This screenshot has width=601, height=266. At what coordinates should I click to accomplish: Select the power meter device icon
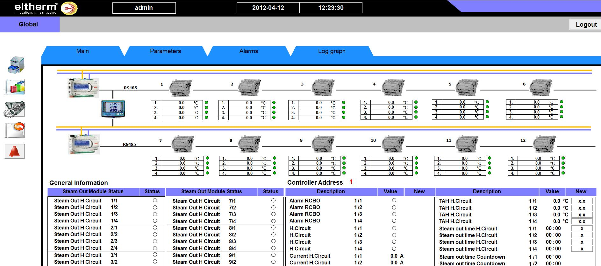coord(113,109)
